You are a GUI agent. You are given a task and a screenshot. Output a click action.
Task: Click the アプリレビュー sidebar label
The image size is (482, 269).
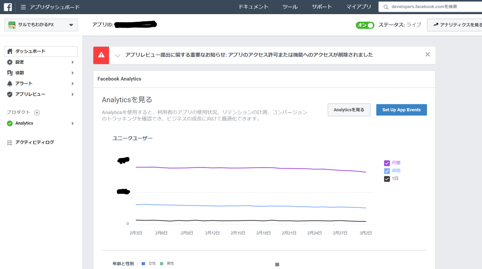coord(30,94)
